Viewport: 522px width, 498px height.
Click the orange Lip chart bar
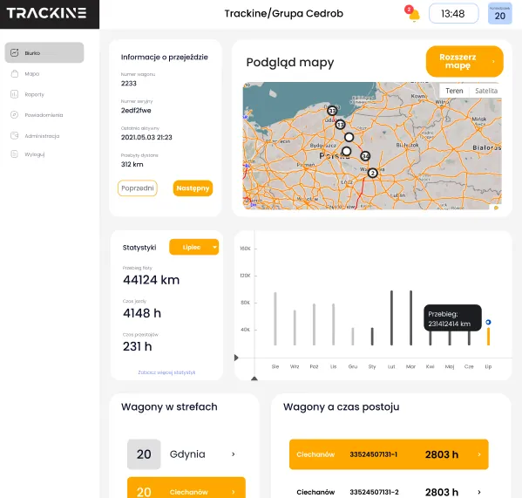point(488,337)
